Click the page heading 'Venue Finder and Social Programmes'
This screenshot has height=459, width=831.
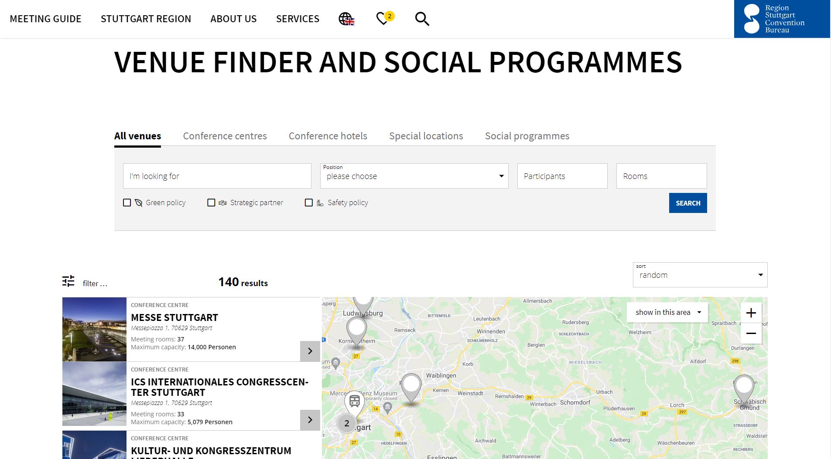click(398, 62)
